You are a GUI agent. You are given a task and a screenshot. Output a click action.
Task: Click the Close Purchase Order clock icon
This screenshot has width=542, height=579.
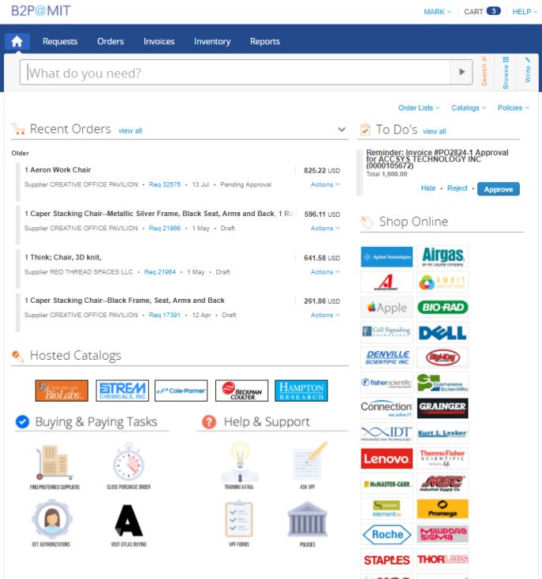click(x=128, y=463)
